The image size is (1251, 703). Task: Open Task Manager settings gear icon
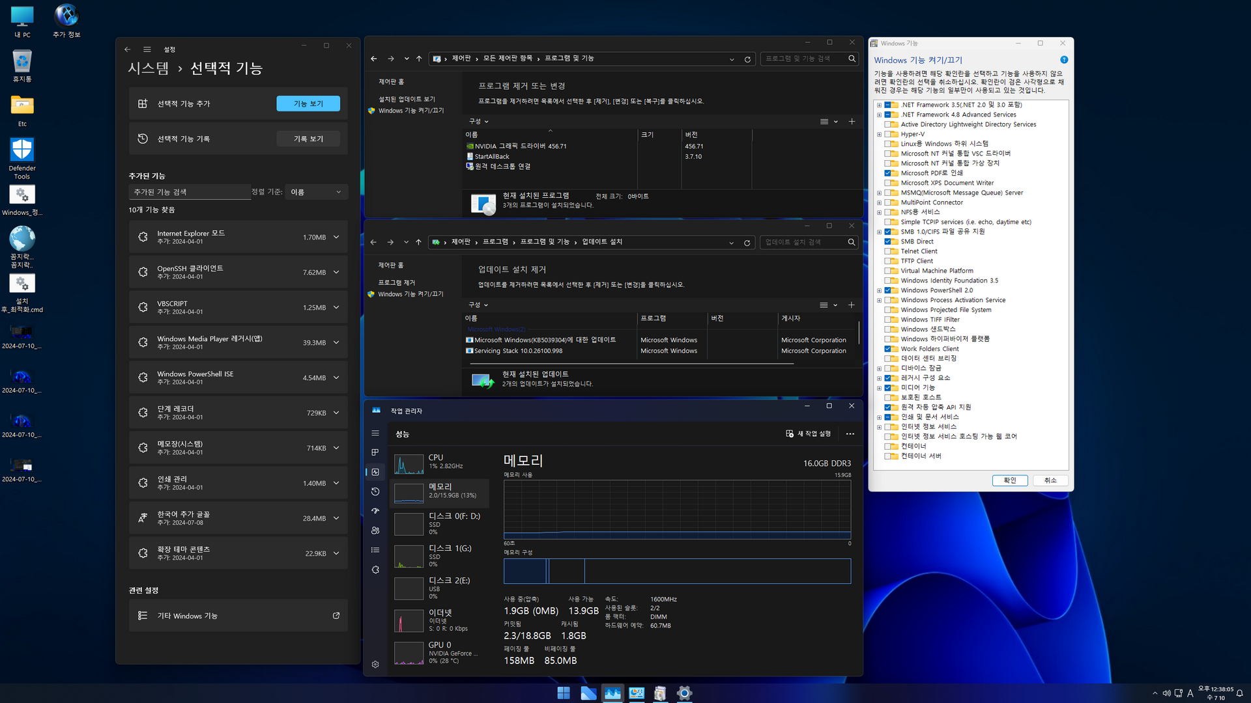coord(375,665)
